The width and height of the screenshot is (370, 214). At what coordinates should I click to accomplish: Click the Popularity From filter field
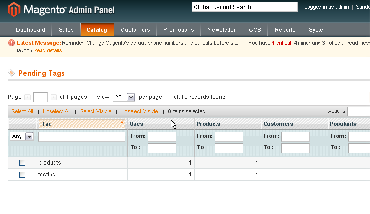click(x=359, y=136)
